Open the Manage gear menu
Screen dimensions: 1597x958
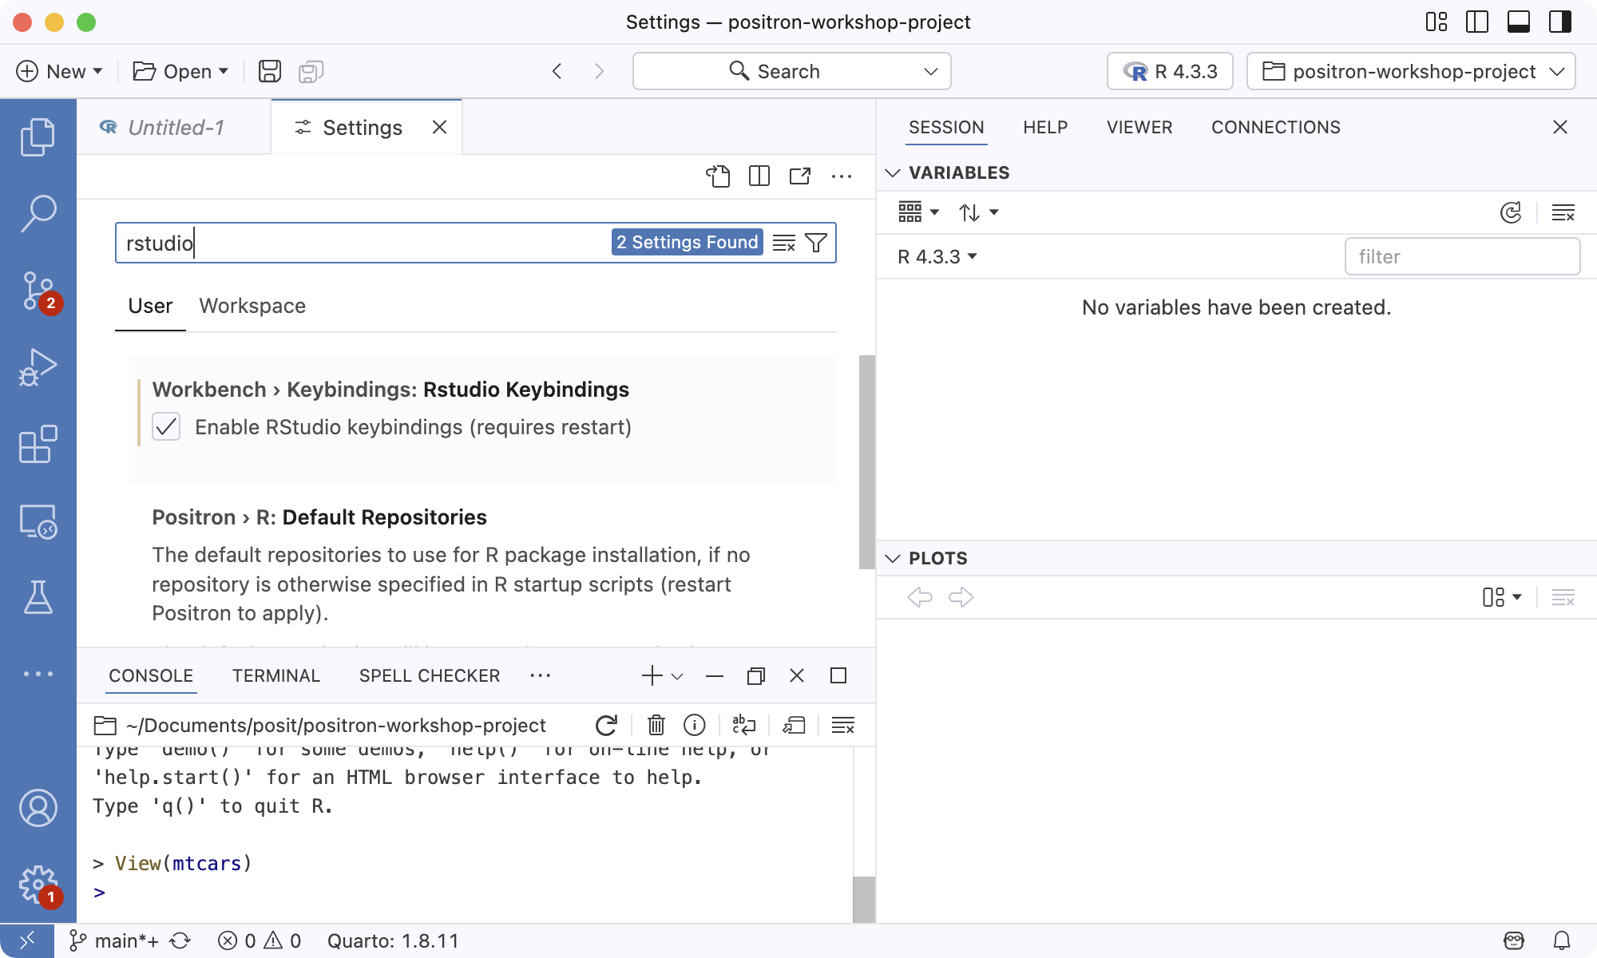coord(38,885)
